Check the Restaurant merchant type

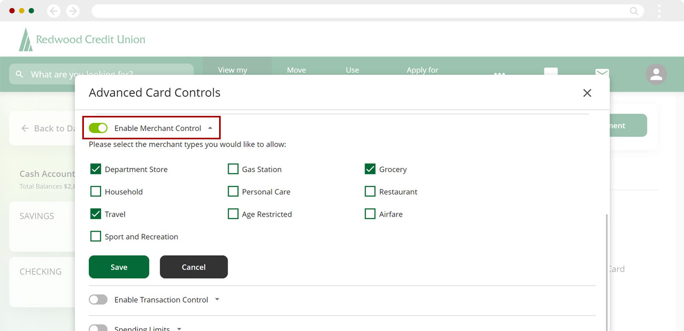[x=370, y=192]
